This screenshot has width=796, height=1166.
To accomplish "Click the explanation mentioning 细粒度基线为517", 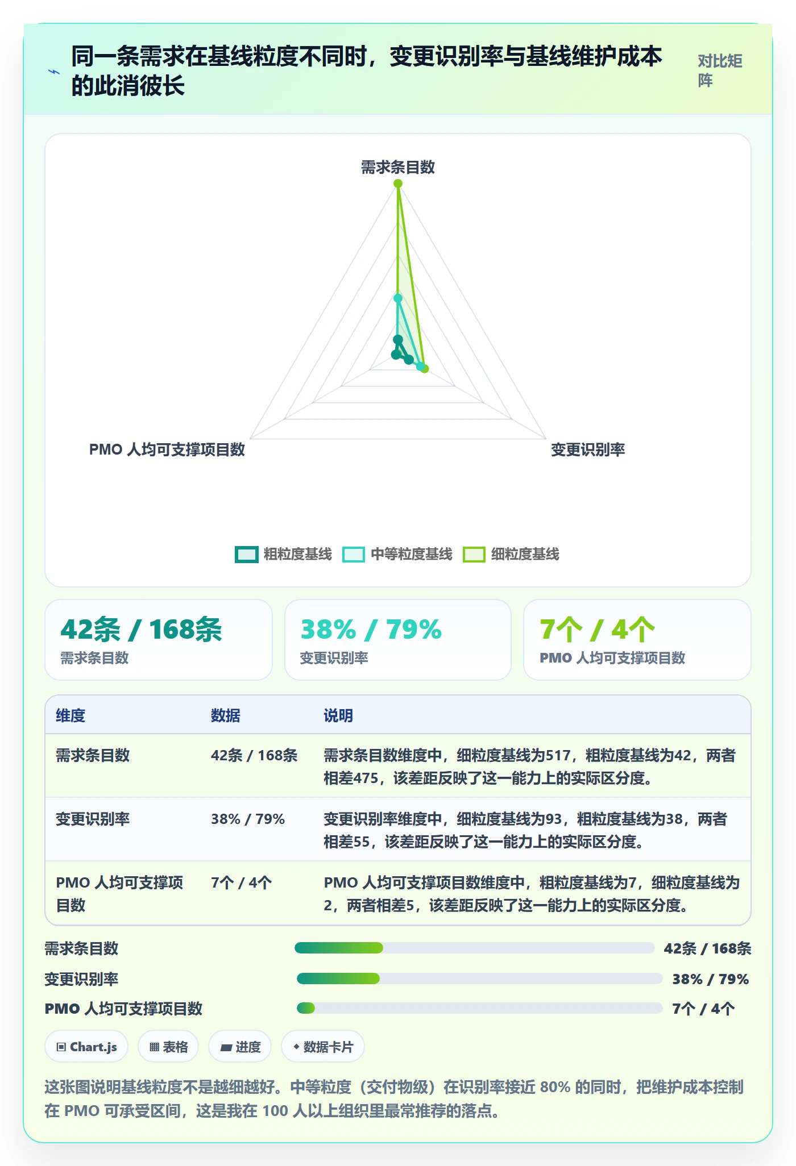I will [530, 766].
